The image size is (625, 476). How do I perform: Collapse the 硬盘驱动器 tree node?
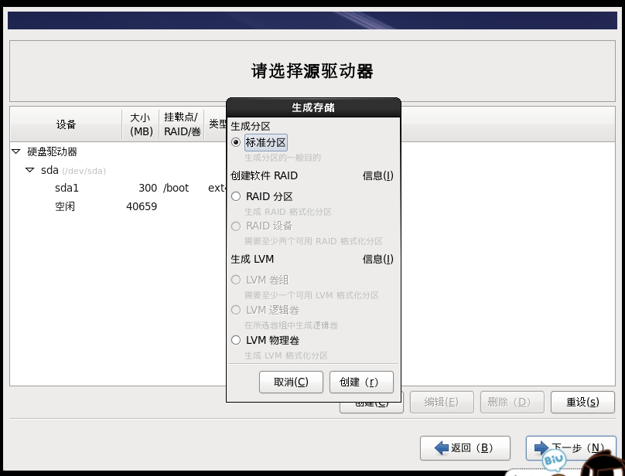[16, 151]
